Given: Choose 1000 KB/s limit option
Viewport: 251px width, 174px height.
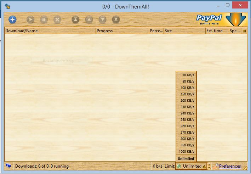Looking at the screenshot, I should (x=186, y=152).
